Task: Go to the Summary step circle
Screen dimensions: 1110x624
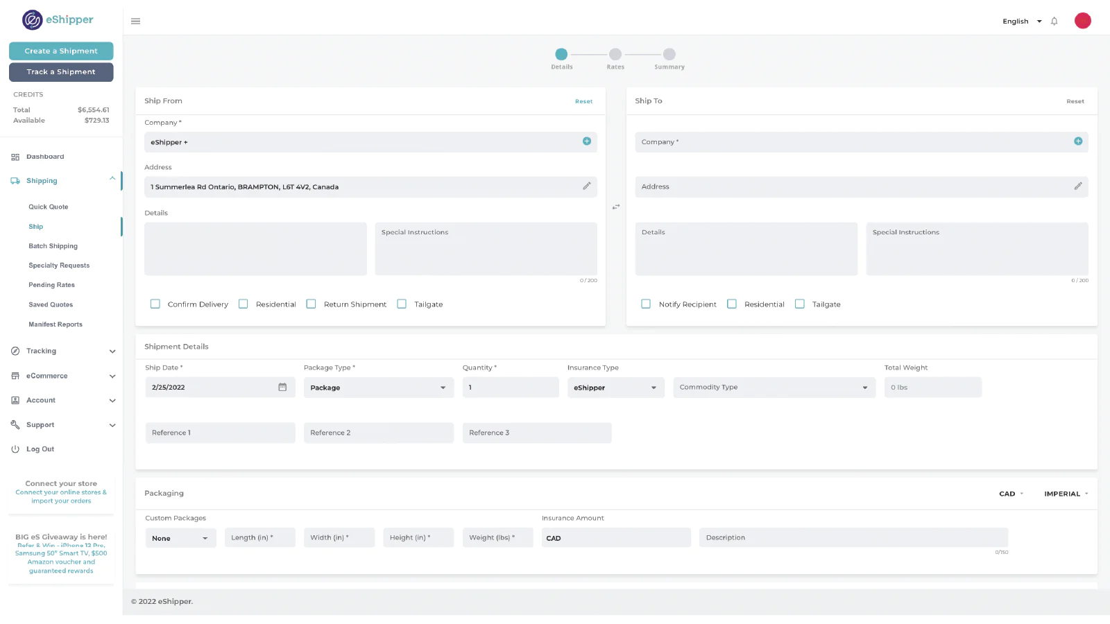Action: pos(669,54)
